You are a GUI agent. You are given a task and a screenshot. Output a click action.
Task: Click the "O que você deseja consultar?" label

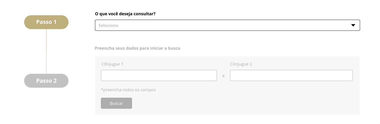point(125,14)
